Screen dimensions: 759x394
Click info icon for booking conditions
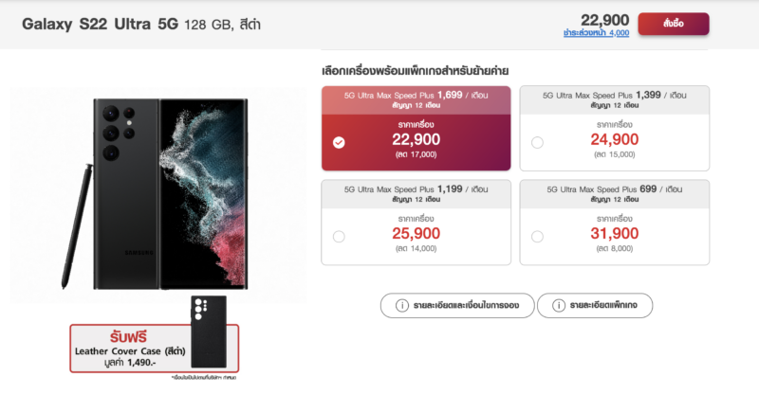(x=401, y=306)
